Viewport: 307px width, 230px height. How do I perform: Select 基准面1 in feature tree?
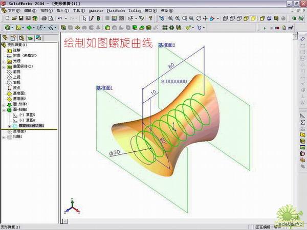click(19, 93)
